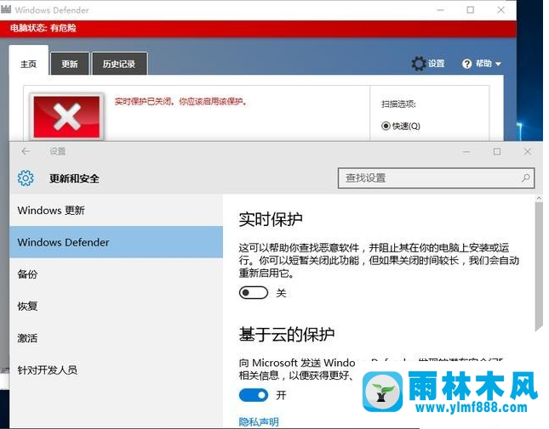
Task: Open 针对开发人员 settings page
Action: coord(117,370)
